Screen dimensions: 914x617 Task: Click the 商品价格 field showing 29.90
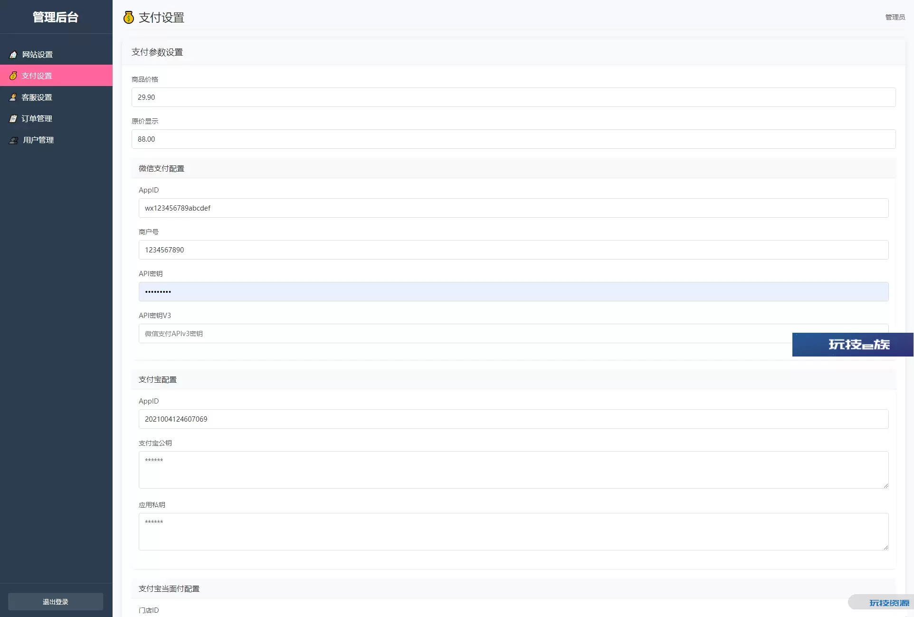click(x=513, y=97)
